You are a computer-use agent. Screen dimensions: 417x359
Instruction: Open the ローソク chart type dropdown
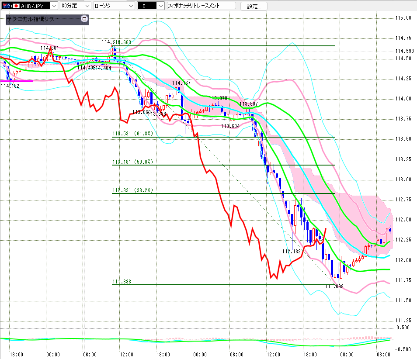click(x=114, y=6)
